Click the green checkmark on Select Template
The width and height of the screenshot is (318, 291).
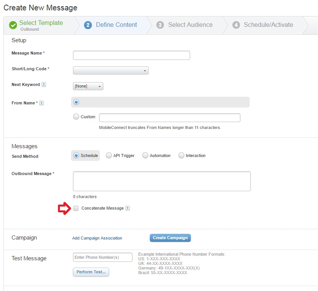tap(13, 25)
